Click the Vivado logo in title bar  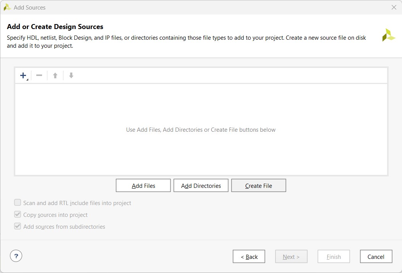(7, 7)
